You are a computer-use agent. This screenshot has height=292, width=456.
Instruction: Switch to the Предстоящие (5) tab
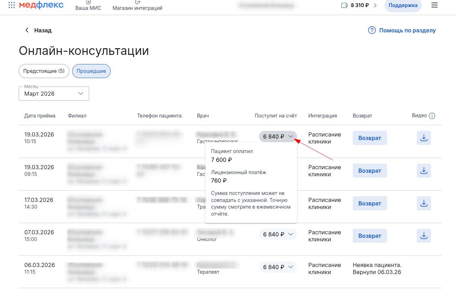pyautogui.click(x=44, y=71)
